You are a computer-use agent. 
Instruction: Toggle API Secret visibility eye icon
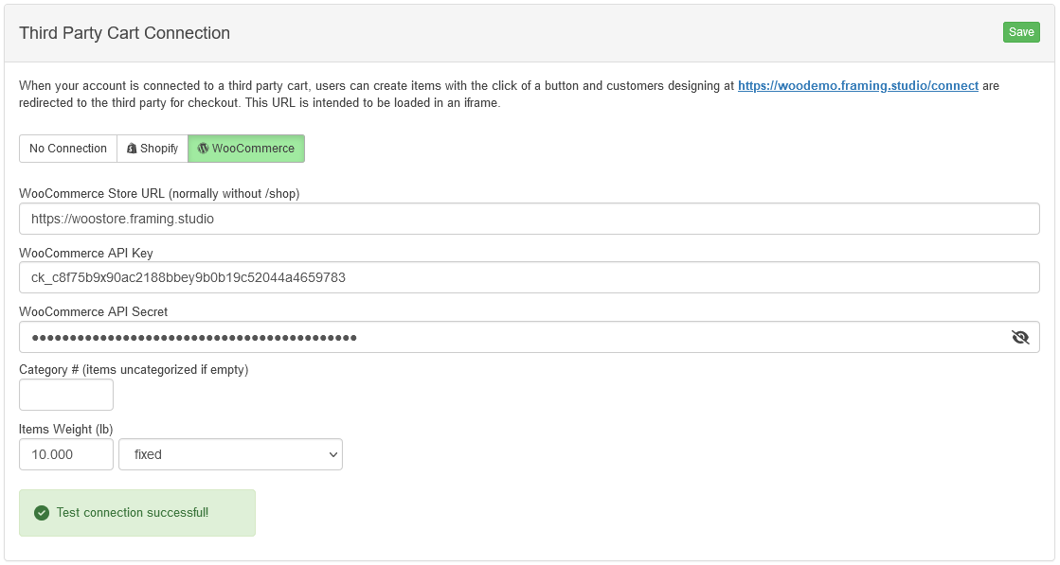[1020, 337]
